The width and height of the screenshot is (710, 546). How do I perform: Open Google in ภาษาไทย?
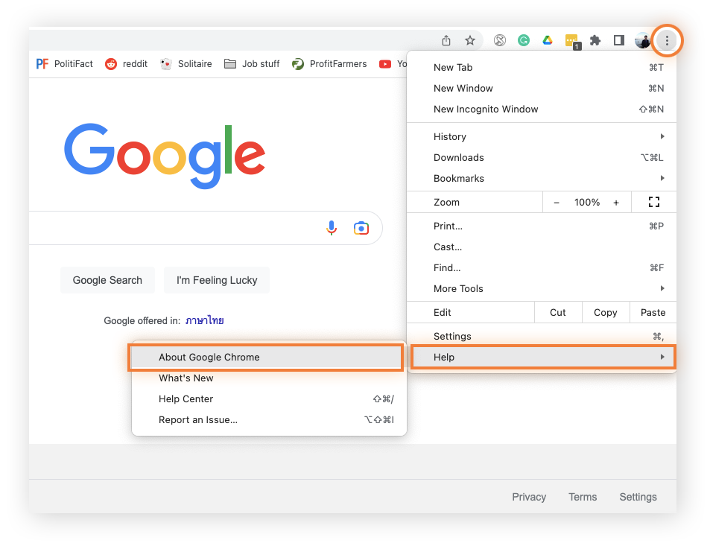click(x=204, y=320)
